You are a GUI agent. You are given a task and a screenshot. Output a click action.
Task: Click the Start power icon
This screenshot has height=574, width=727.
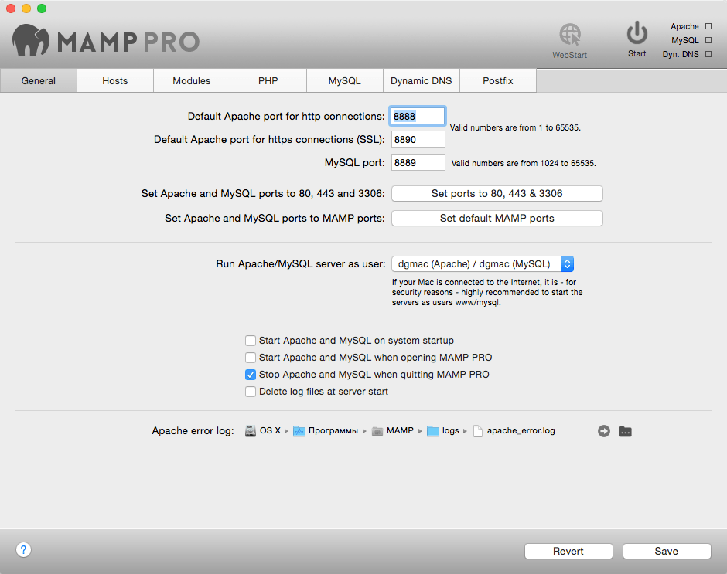(x=637, y=33)
